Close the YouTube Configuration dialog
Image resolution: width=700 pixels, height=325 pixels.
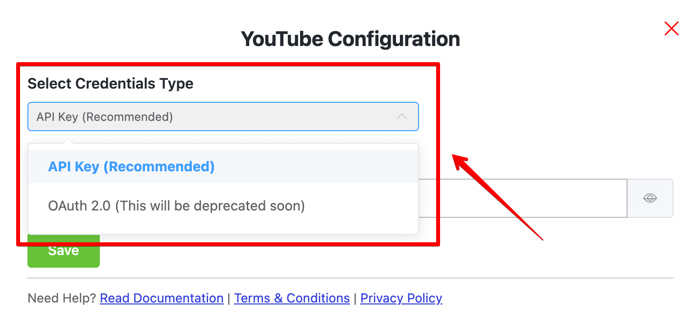671,29
